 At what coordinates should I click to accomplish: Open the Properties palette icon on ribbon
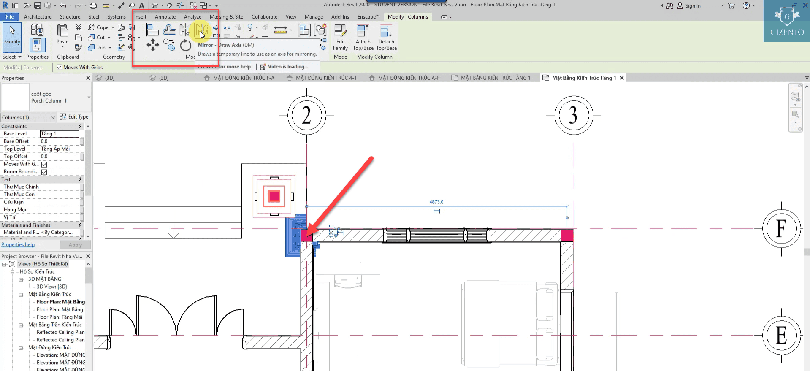(x=37, y=45)
